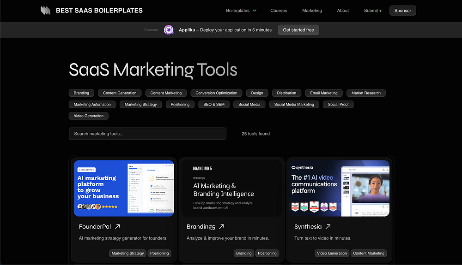The width and height of the screenshot is (462, 265).
Task: Click the Sponsor button
Action: pos(403,11)
